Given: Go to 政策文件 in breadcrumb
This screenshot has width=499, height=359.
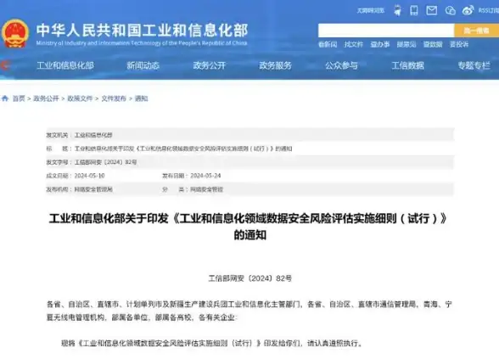Looking at the screenshot, I should [80, 98].
